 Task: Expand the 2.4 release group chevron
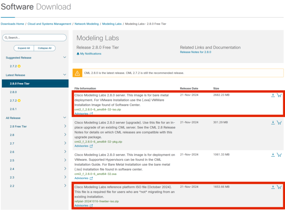point(65,169)
